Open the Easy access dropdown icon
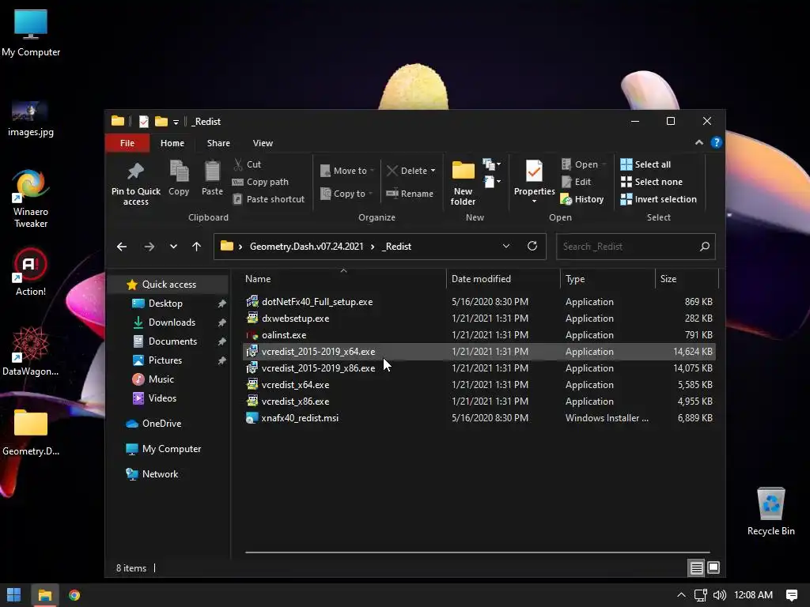Screen dimensions: 810x607 (491, 182)
